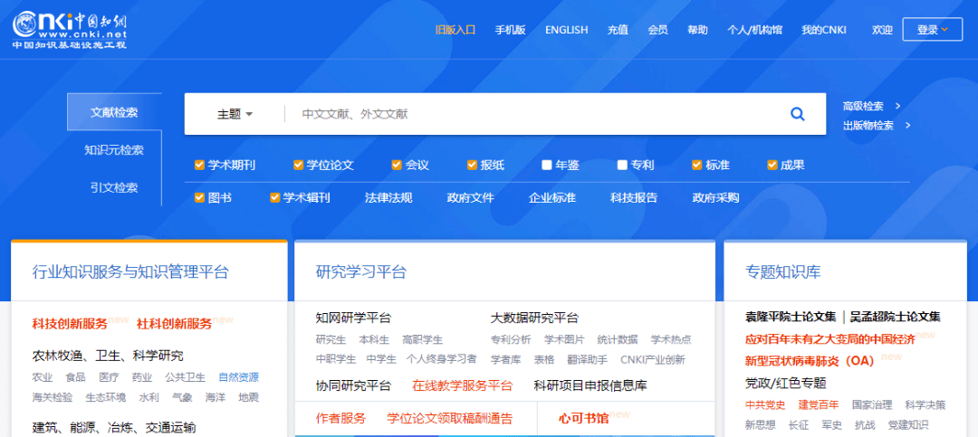
Task: Open 社科创新服务 link
Action: [174, 324]
